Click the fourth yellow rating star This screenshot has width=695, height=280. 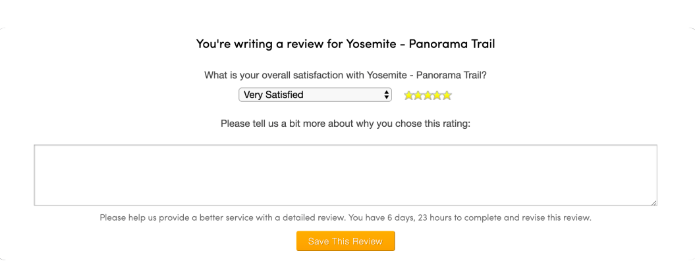pyautogui.click(x=437, y=95)
